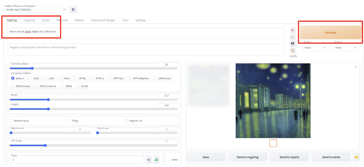364x167 pixels.
Task: Enable the Restore faces checkbox
Action: pyautogui.click(x=11, y=121)
